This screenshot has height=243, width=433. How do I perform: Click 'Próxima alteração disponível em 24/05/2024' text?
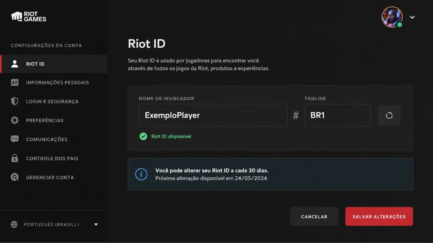point(211,178)
